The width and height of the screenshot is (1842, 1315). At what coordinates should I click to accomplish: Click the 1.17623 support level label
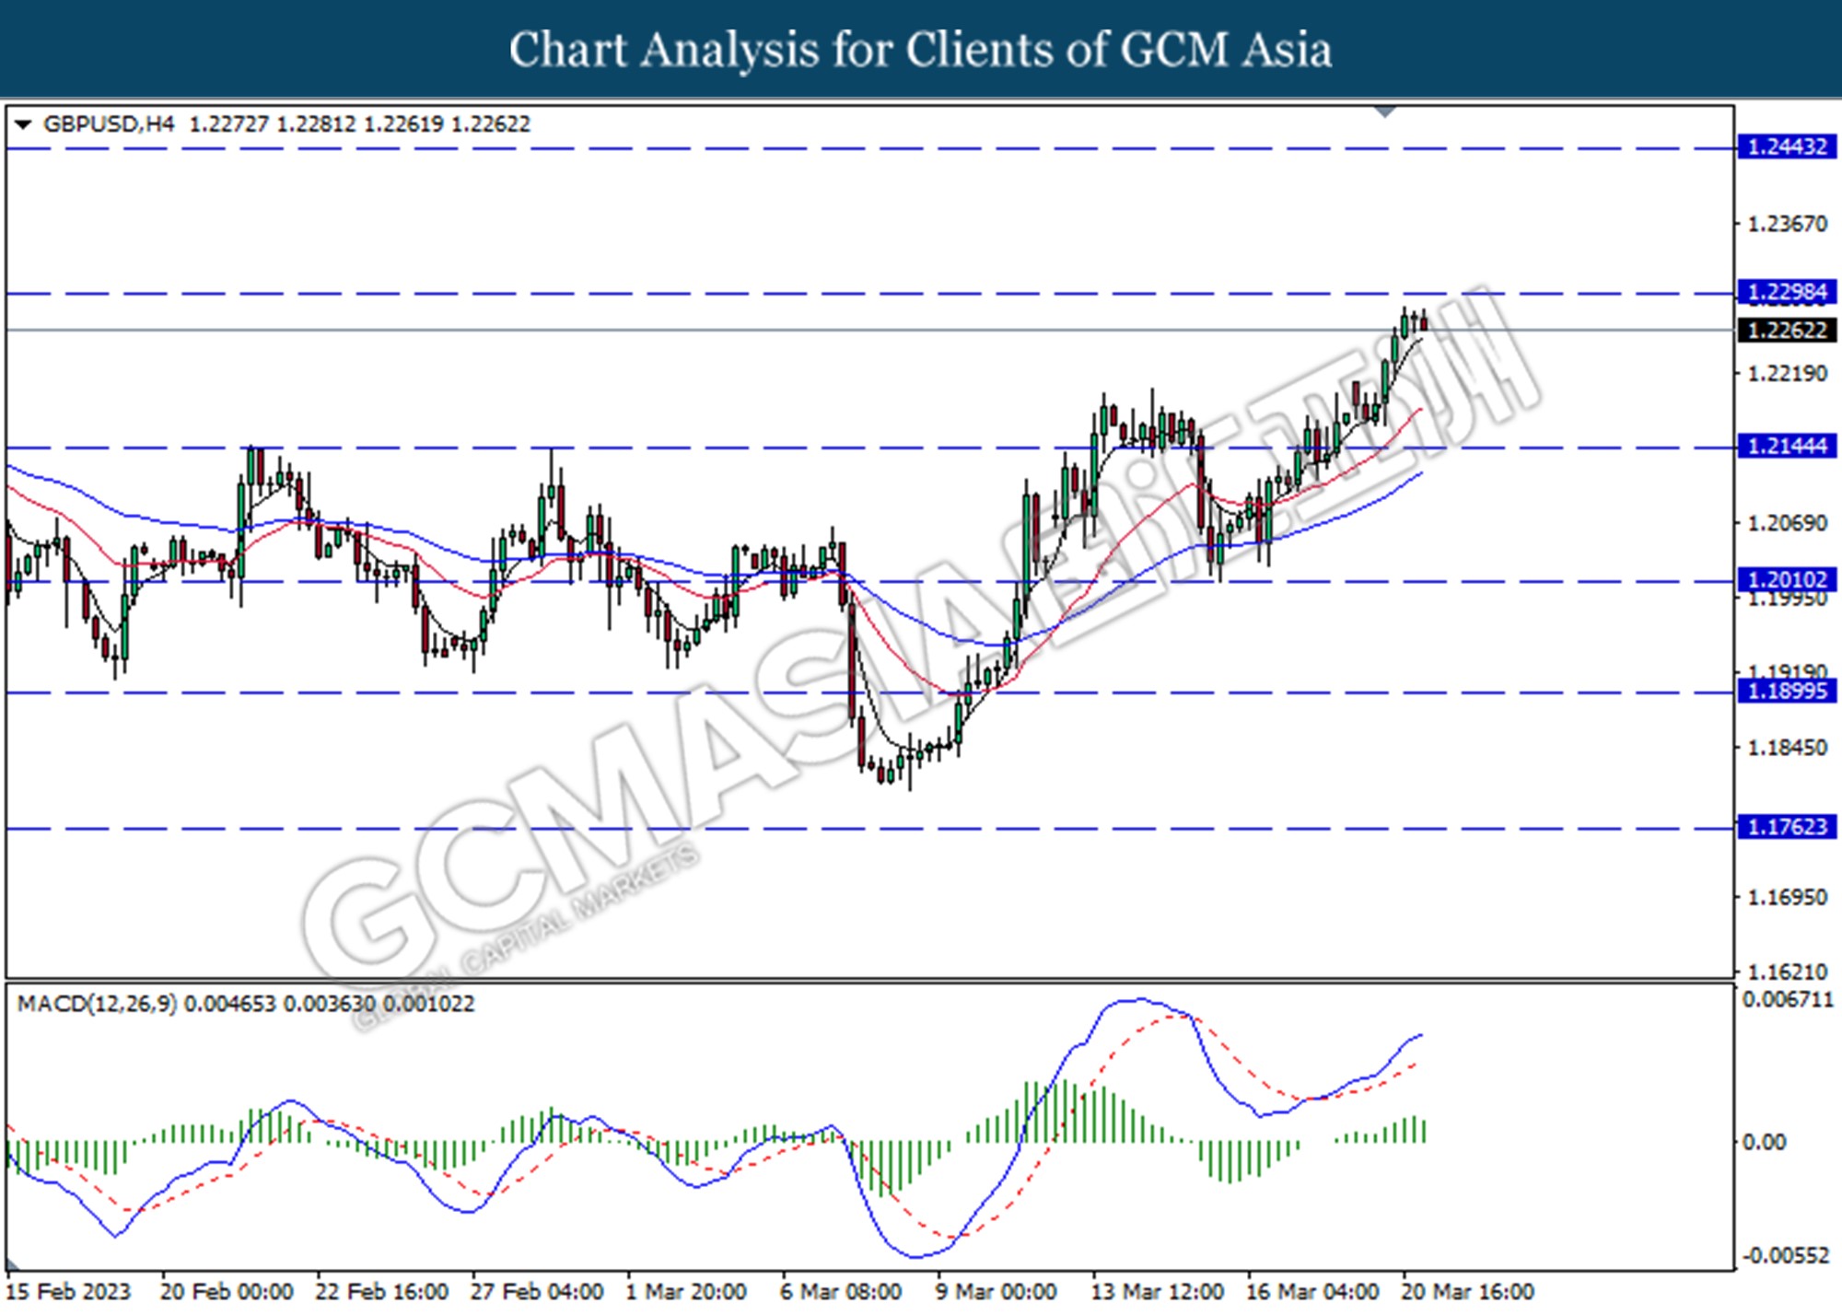click(1786, 827)
